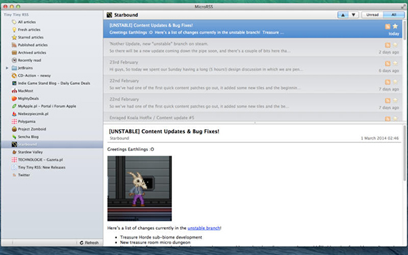
Task: Star the 23rd February article
Action: [395, 63]
